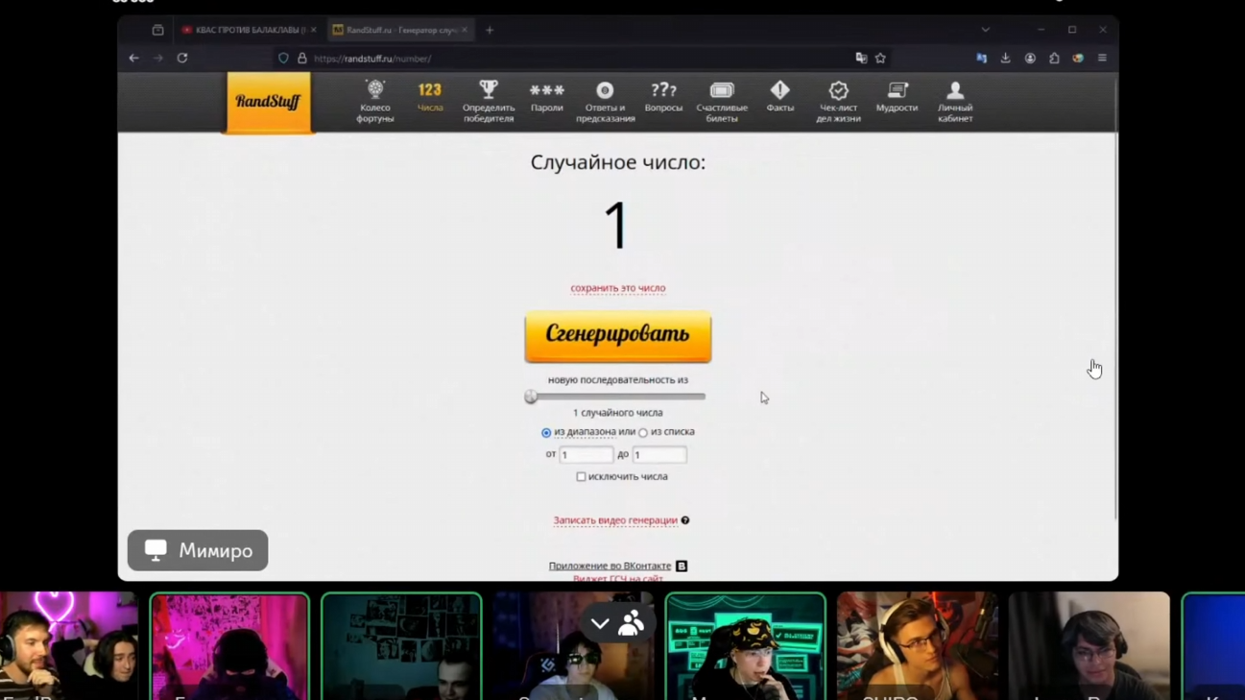Click the page's vertical scrollbar
The image size is (1245, 700).
click(x=1114, y=326)
